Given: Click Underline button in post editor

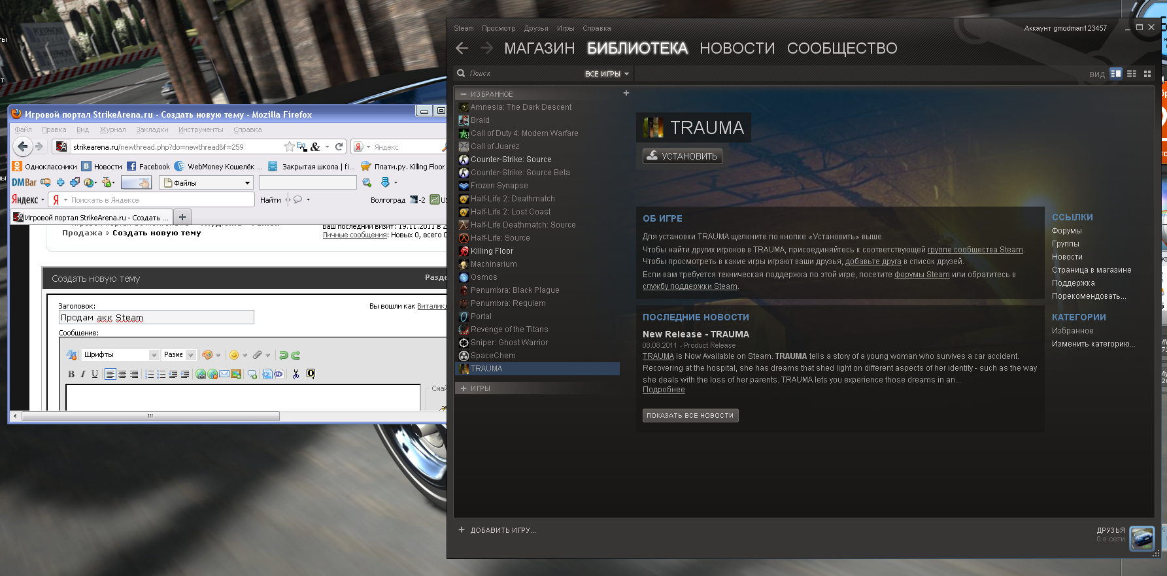Looking at the screenshot, I should (95, 374).
